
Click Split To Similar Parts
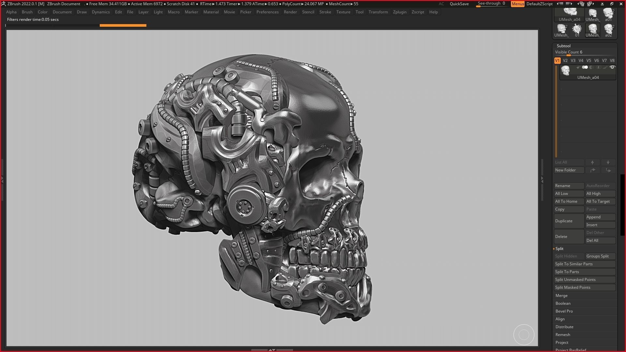point(585,264)
